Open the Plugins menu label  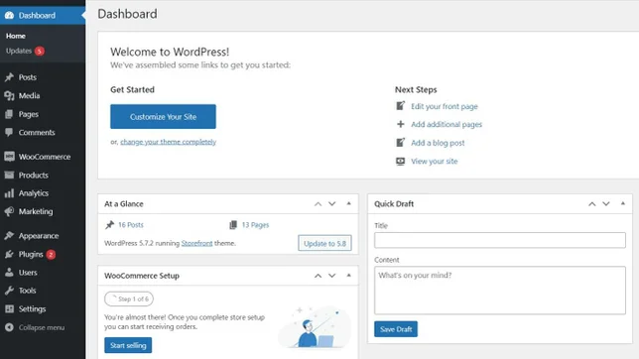point(31,254)
